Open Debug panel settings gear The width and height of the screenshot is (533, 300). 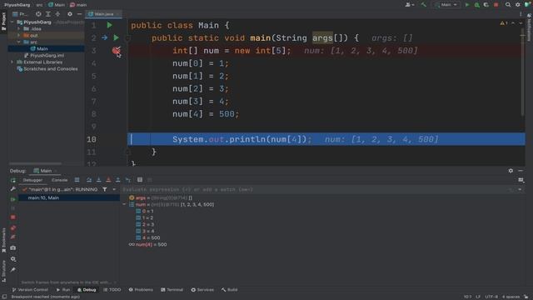pyautogui.click(x=511, y=171)
